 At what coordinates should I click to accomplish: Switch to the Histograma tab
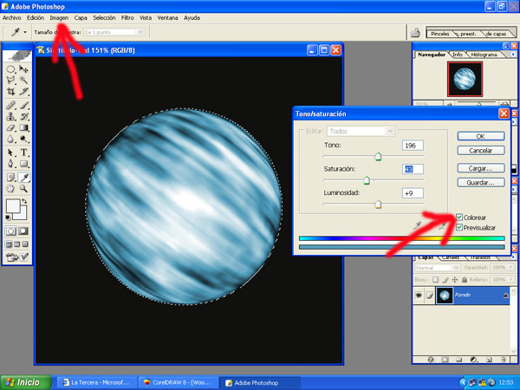(484, 55)
